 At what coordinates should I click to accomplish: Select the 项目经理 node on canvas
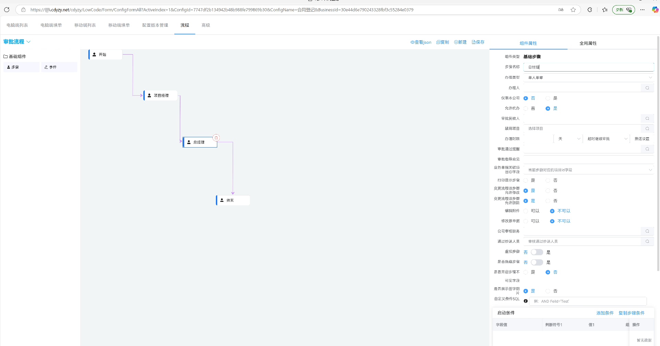click(160, 95)
